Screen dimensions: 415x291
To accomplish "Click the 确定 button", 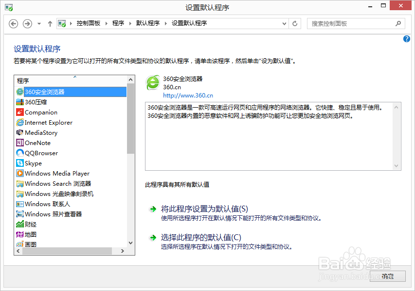I will pyautogui.click(x=388, y=276).
